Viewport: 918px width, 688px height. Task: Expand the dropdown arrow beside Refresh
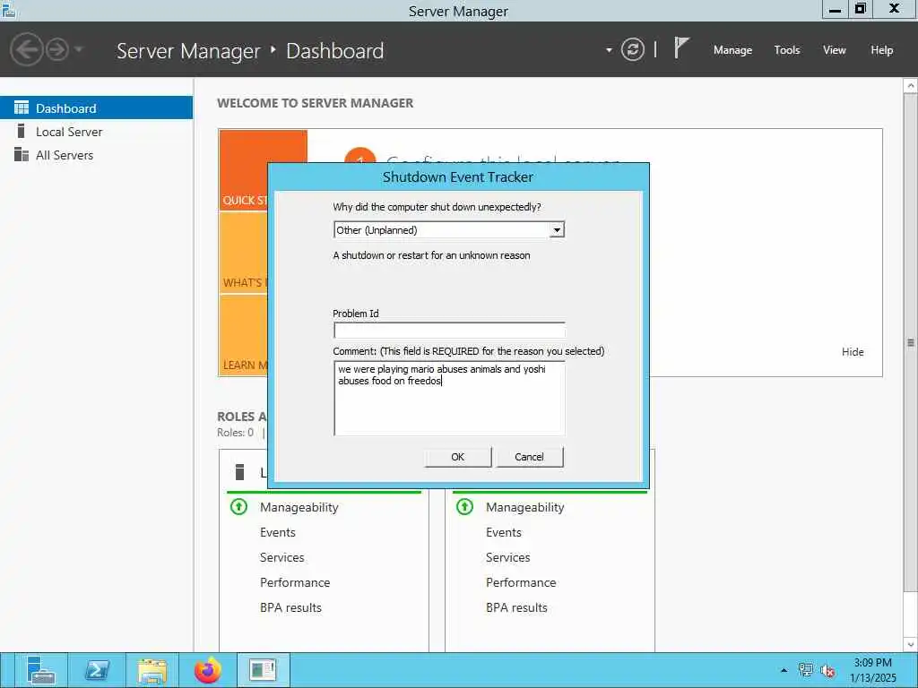[x=609, y=50]
